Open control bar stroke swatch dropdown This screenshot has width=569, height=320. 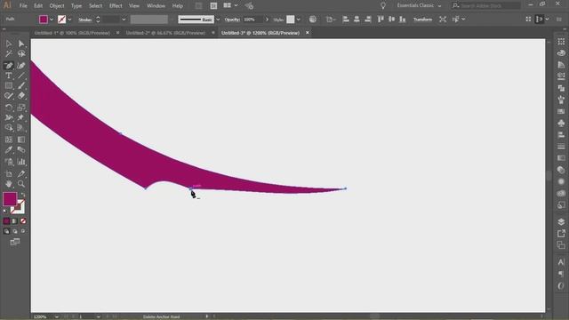69,20
